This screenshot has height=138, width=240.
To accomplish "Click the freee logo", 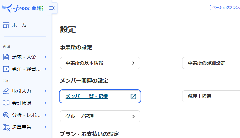I will [21, 7].
